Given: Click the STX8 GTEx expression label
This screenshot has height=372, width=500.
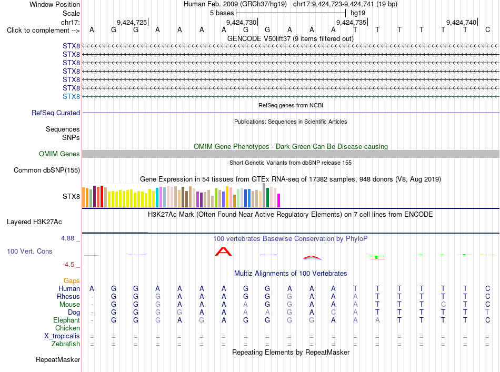Looking at the screenshot, I should 72,196.
